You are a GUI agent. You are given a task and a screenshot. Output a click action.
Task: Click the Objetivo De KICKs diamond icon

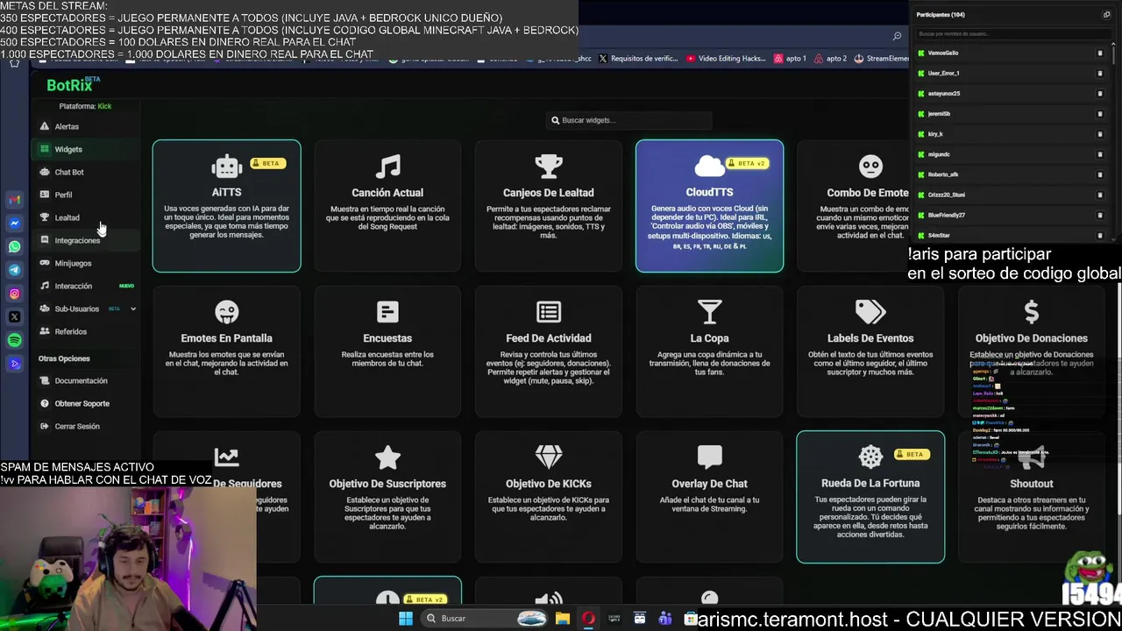(549, 457)
